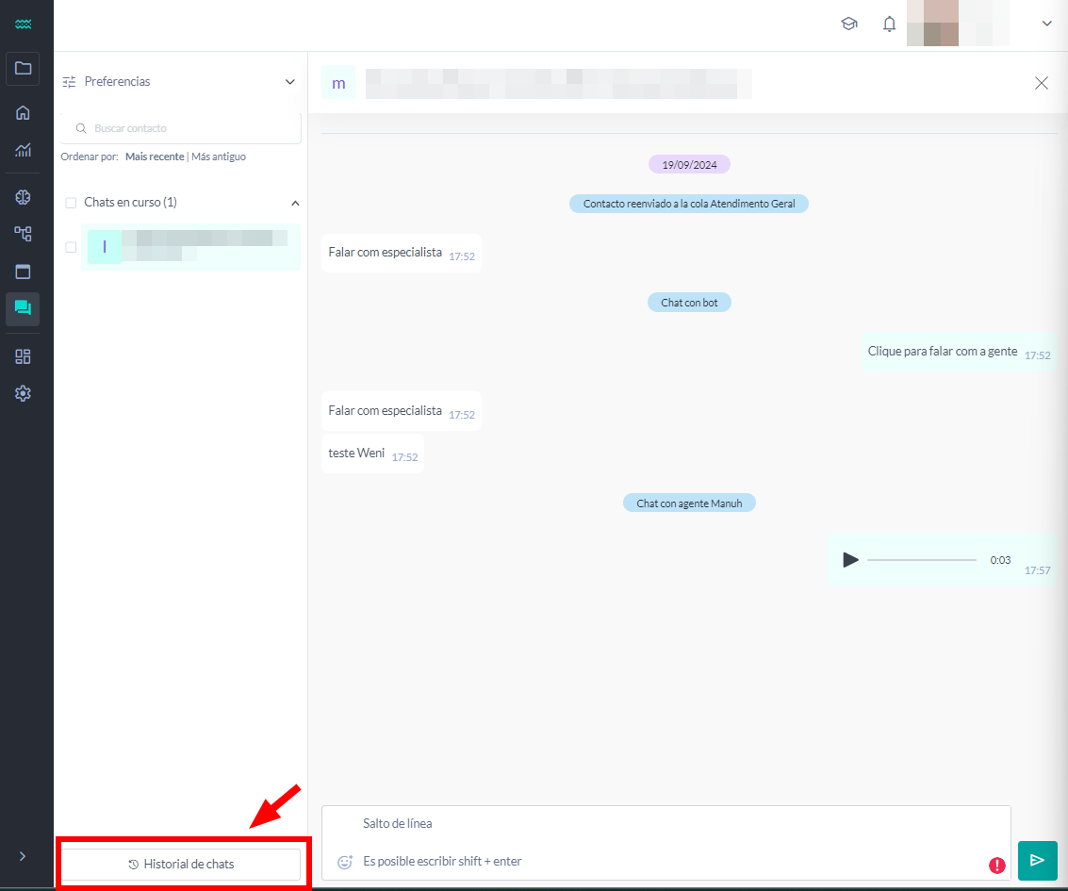Check the checkbox next to the ongoing chat
Viewport: 1068px width, 891px height.
point(71,247)
